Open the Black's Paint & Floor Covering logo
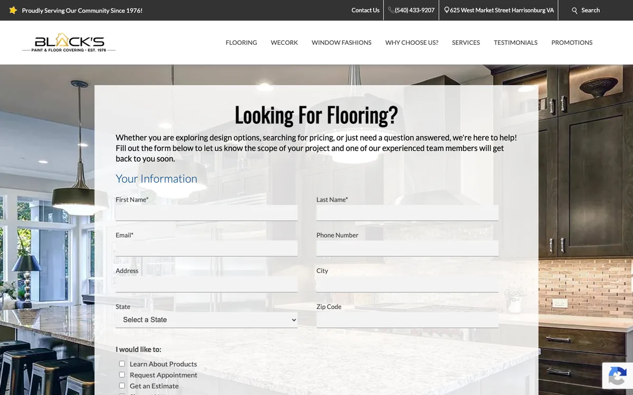Screen dimensions: 633x395 (x=69, y=43)
